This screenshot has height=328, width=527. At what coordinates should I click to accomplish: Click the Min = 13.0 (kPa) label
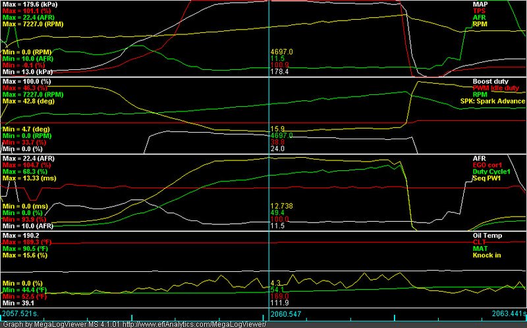[28, 72]
